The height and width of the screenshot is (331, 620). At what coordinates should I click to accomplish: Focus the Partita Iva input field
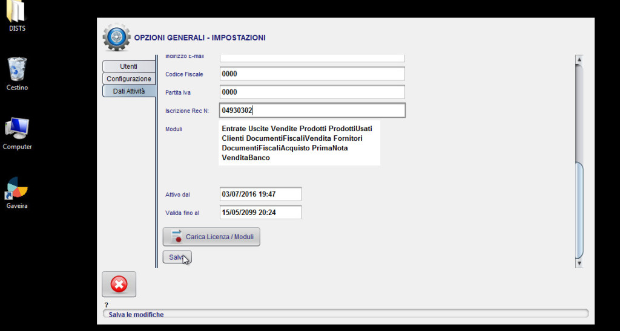(312, 92)
